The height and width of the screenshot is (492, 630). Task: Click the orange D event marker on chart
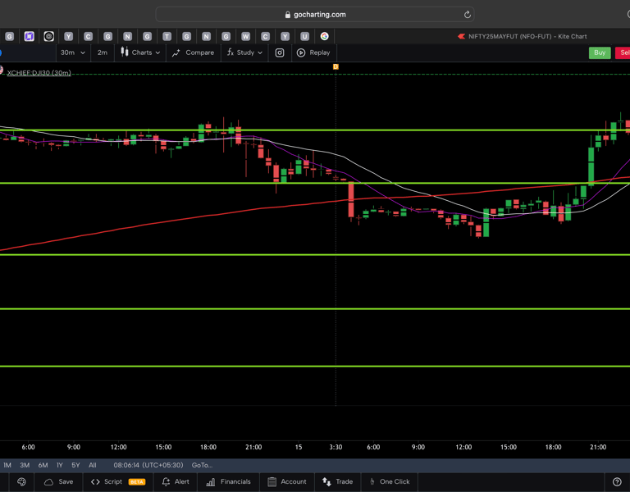tap(336, 66)
